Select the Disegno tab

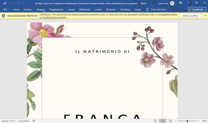(41, 10)
